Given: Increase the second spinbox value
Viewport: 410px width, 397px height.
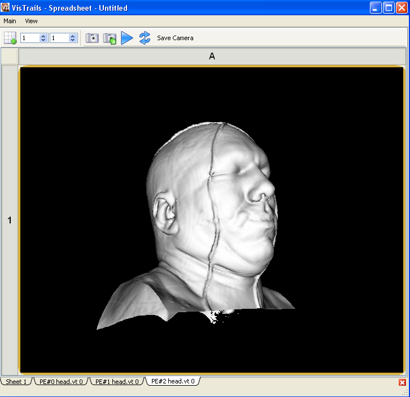Looking at the screenshot, I should click(x=72, y=36).
